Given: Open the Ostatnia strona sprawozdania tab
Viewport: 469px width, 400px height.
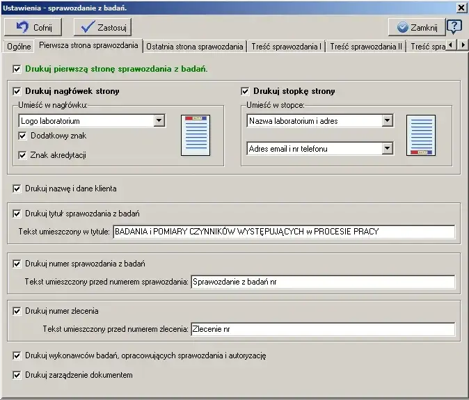Looking at the screenshot, I should (x=195, y=47).
